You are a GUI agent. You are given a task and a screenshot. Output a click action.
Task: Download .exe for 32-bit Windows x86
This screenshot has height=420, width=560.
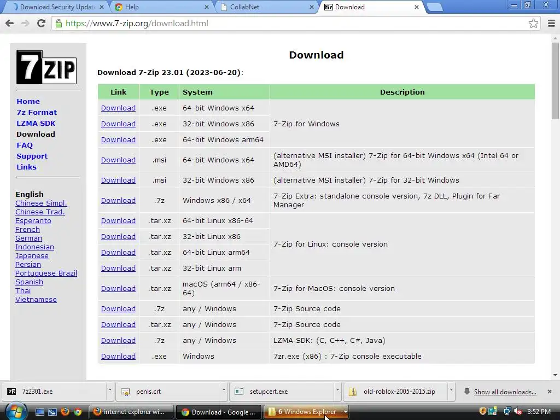[118, 124]
